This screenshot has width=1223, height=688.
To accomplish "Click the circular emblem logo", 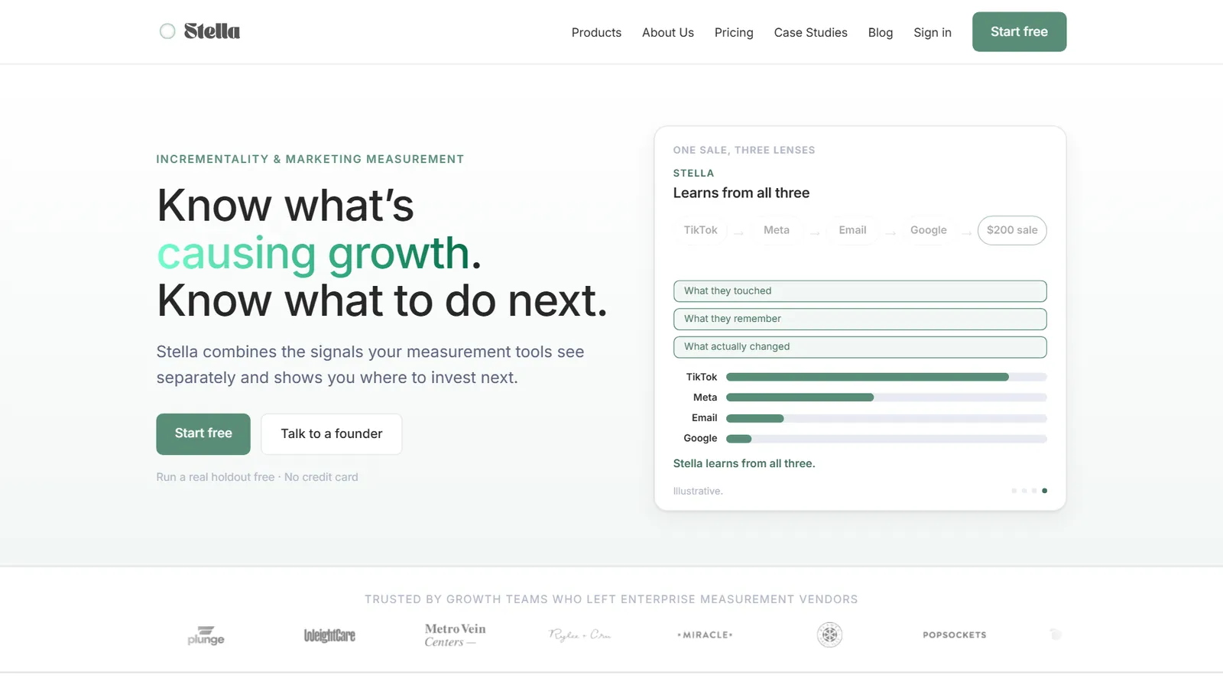I will tap(829, 634).
